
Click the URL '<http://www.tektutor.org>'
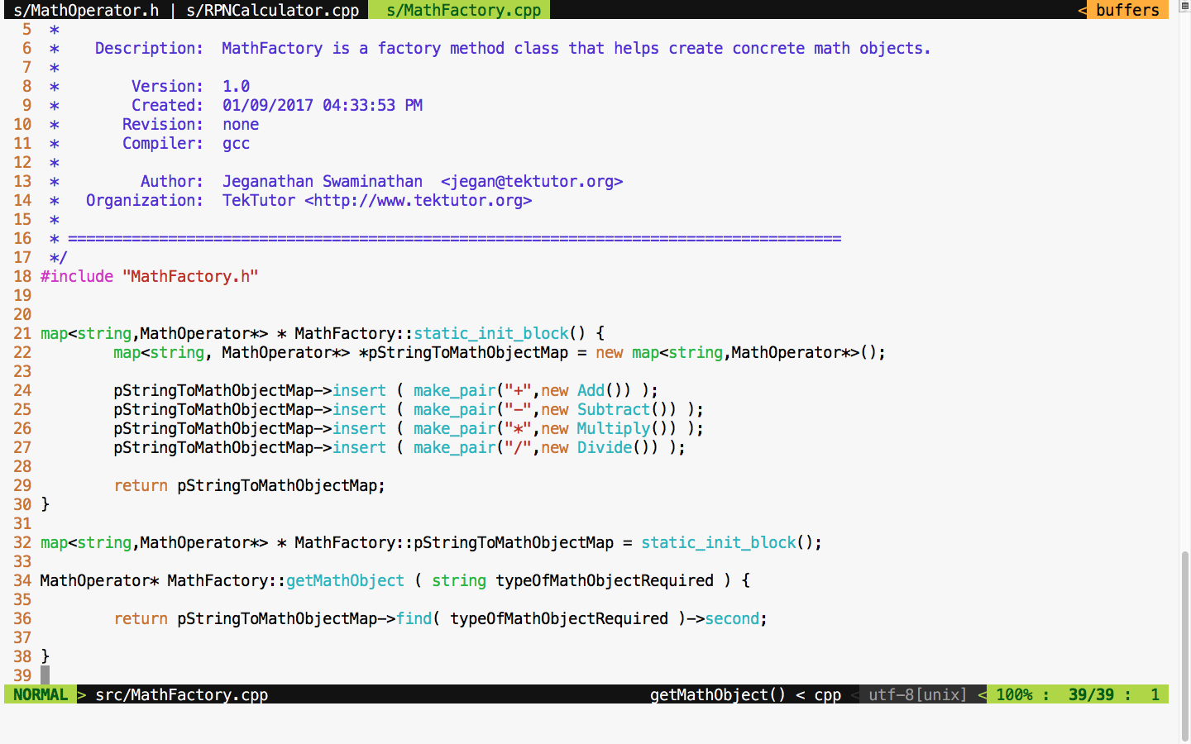(x=419, y=200)
